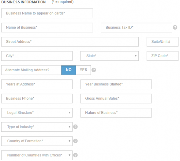Focus the ZIP Code field
Image resolution: width=180 pixels, height=161 pixels.
point(162,56)
